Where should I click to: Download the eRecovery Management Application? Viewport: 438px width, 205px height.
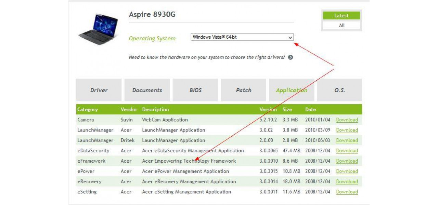point(347,181)
